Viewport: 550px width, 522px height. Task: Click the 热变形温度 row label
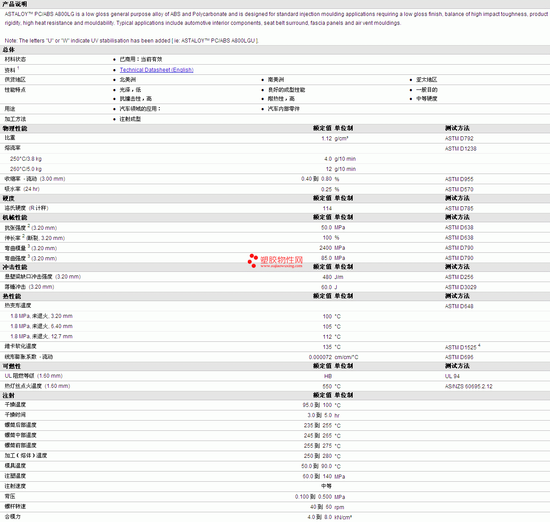pyautogui.click(x=18, y=305)
